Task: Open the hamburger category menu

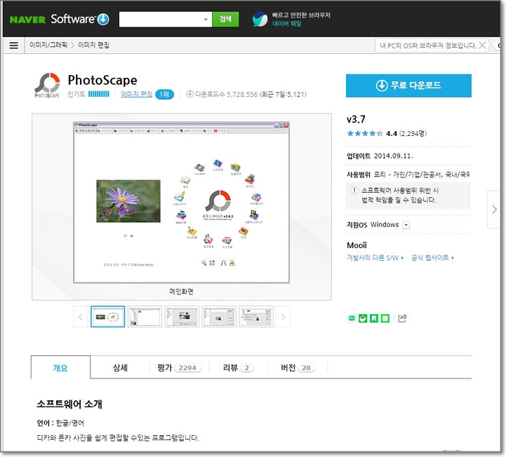Action: tap(14, 46)
